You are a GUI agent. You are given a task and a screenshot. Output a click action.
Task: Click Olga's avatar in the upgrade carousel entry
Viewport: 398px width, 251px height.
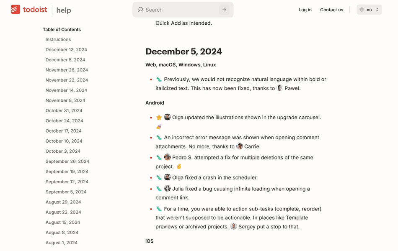click(x=167, y=117)
